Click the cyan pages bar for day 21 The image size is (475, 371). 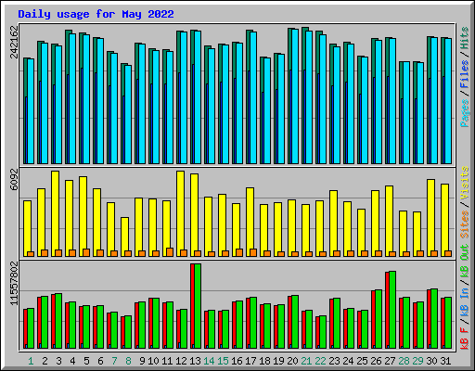[308, 97]
